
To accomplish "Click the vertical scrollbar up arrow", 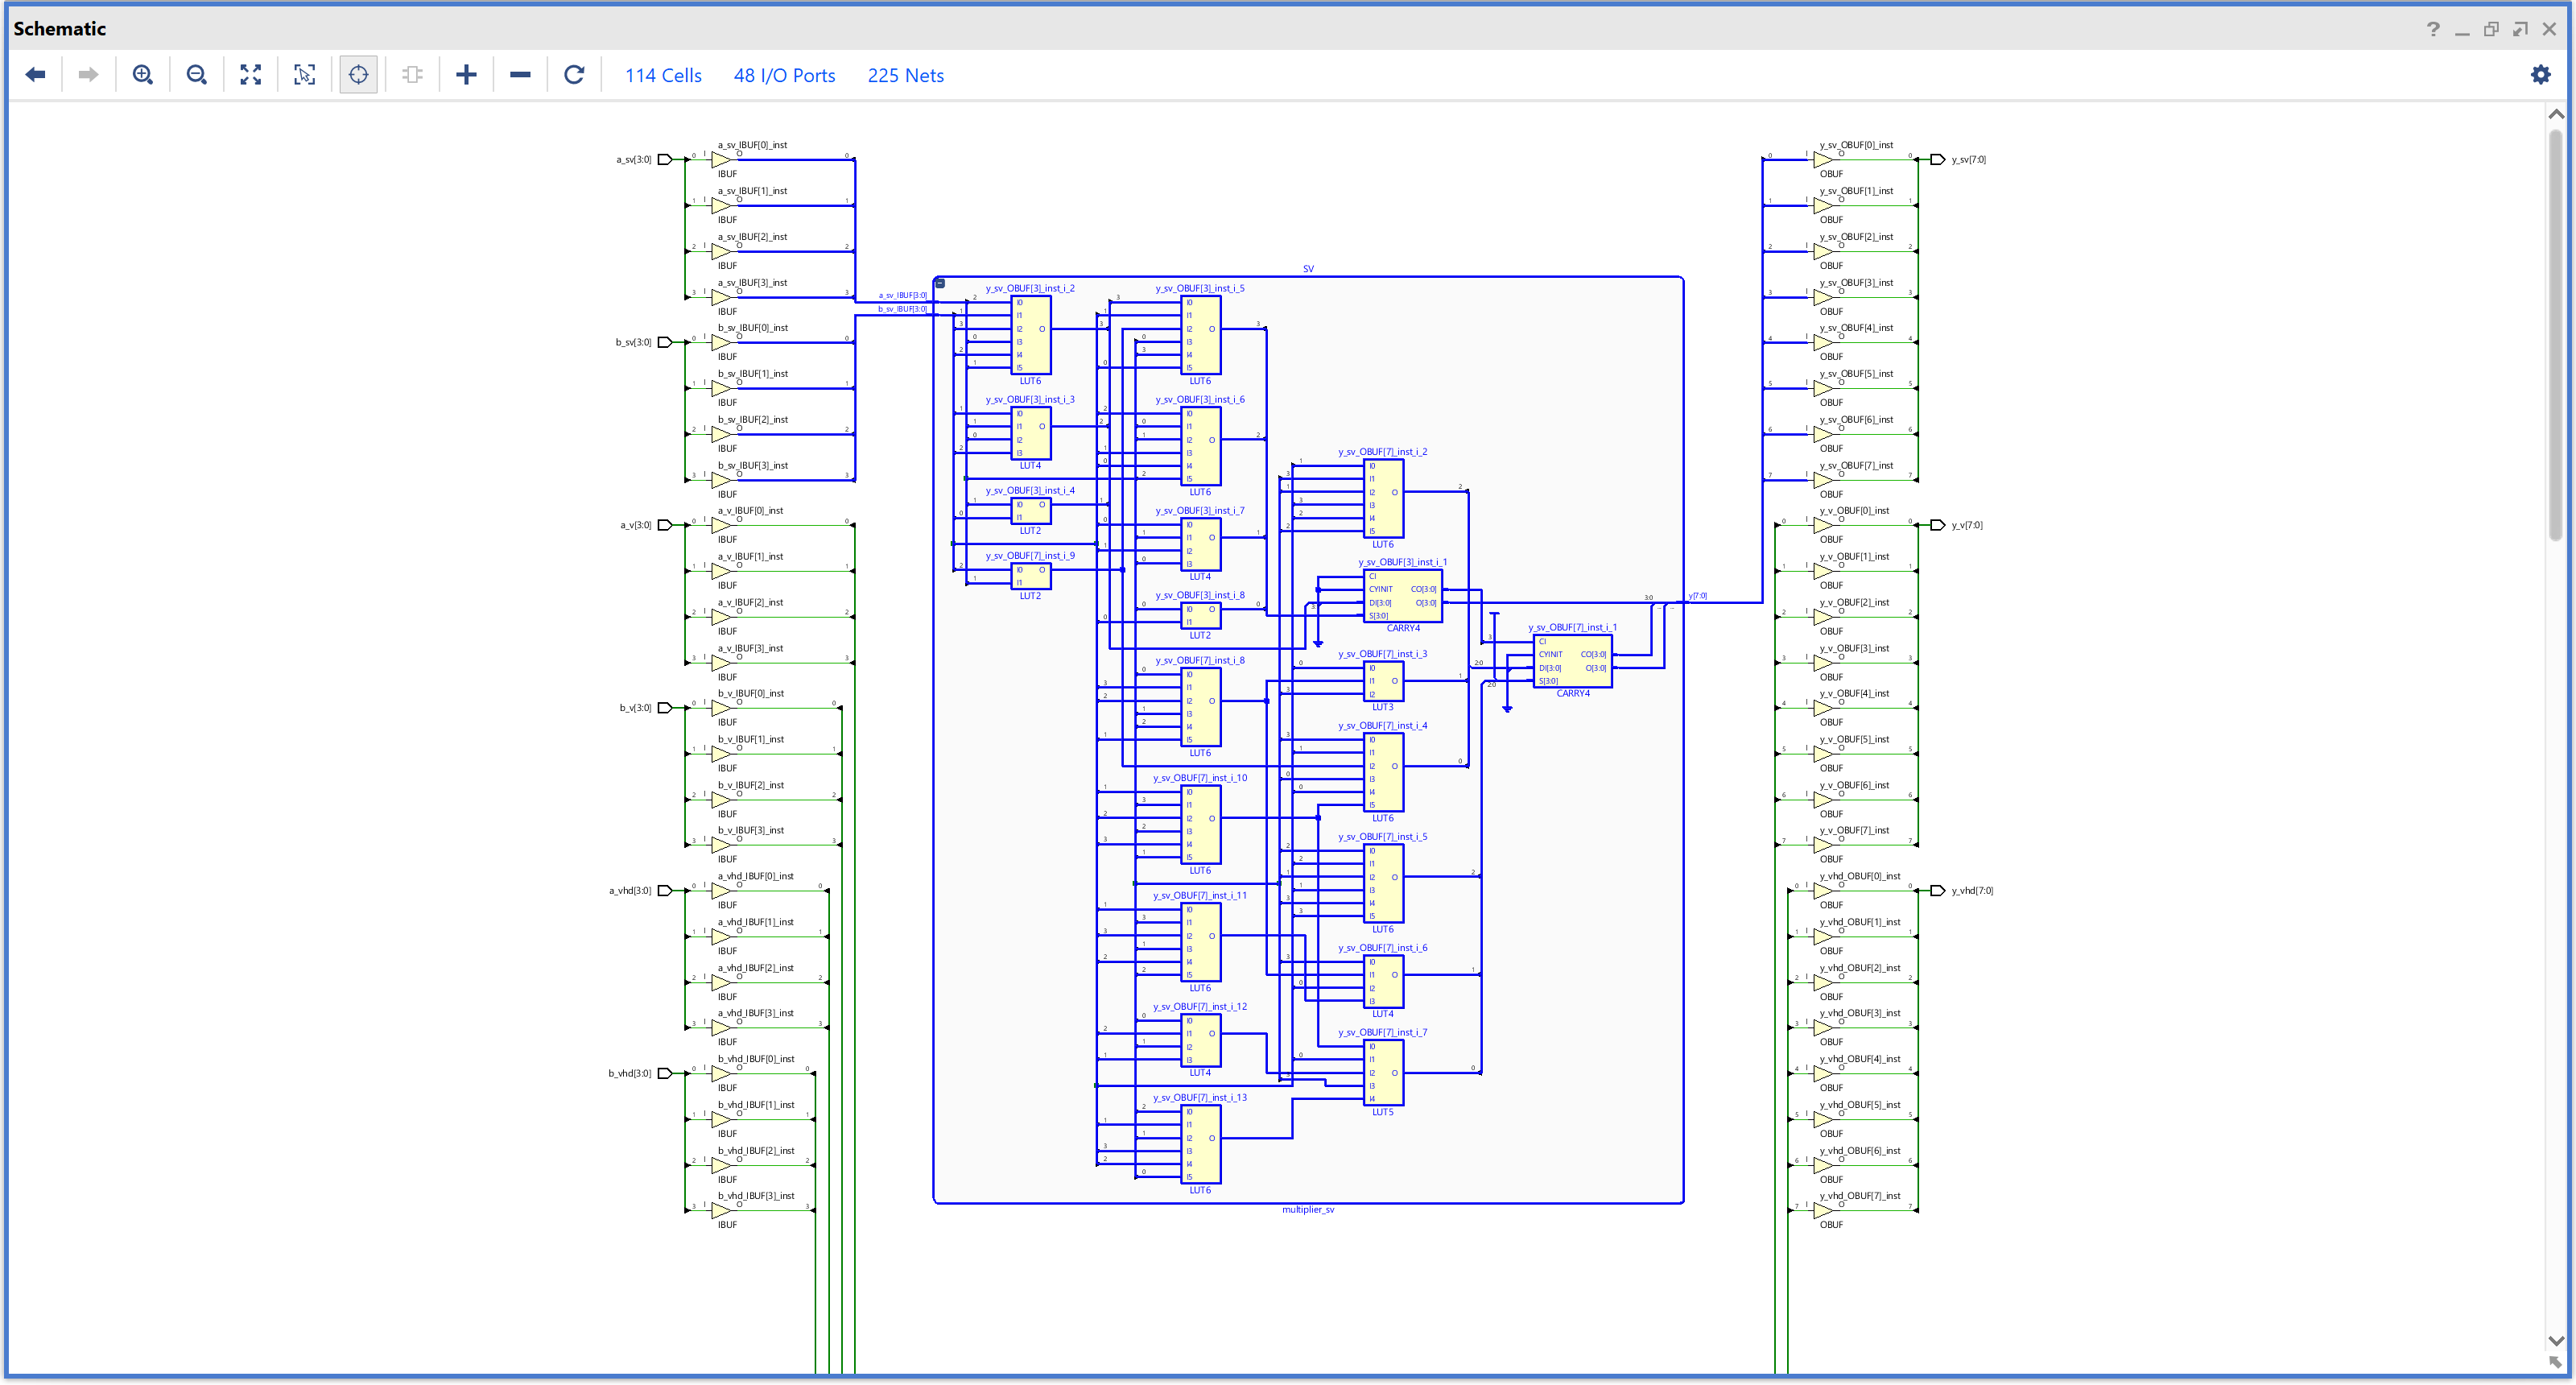I will click(2556, 114).
